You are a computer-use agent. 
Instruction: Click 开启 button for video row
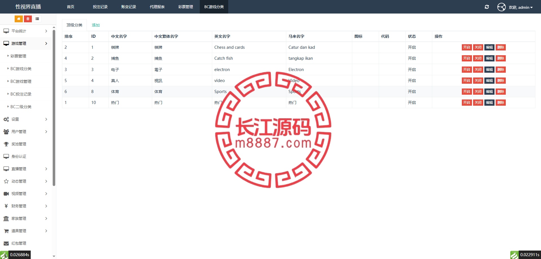coord(467,81)
